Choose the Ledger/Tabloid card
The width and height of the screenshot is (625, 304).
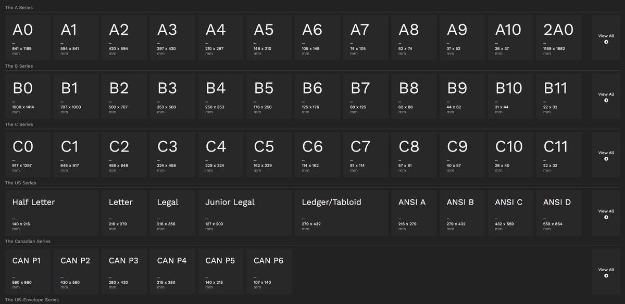pos(341,213)
